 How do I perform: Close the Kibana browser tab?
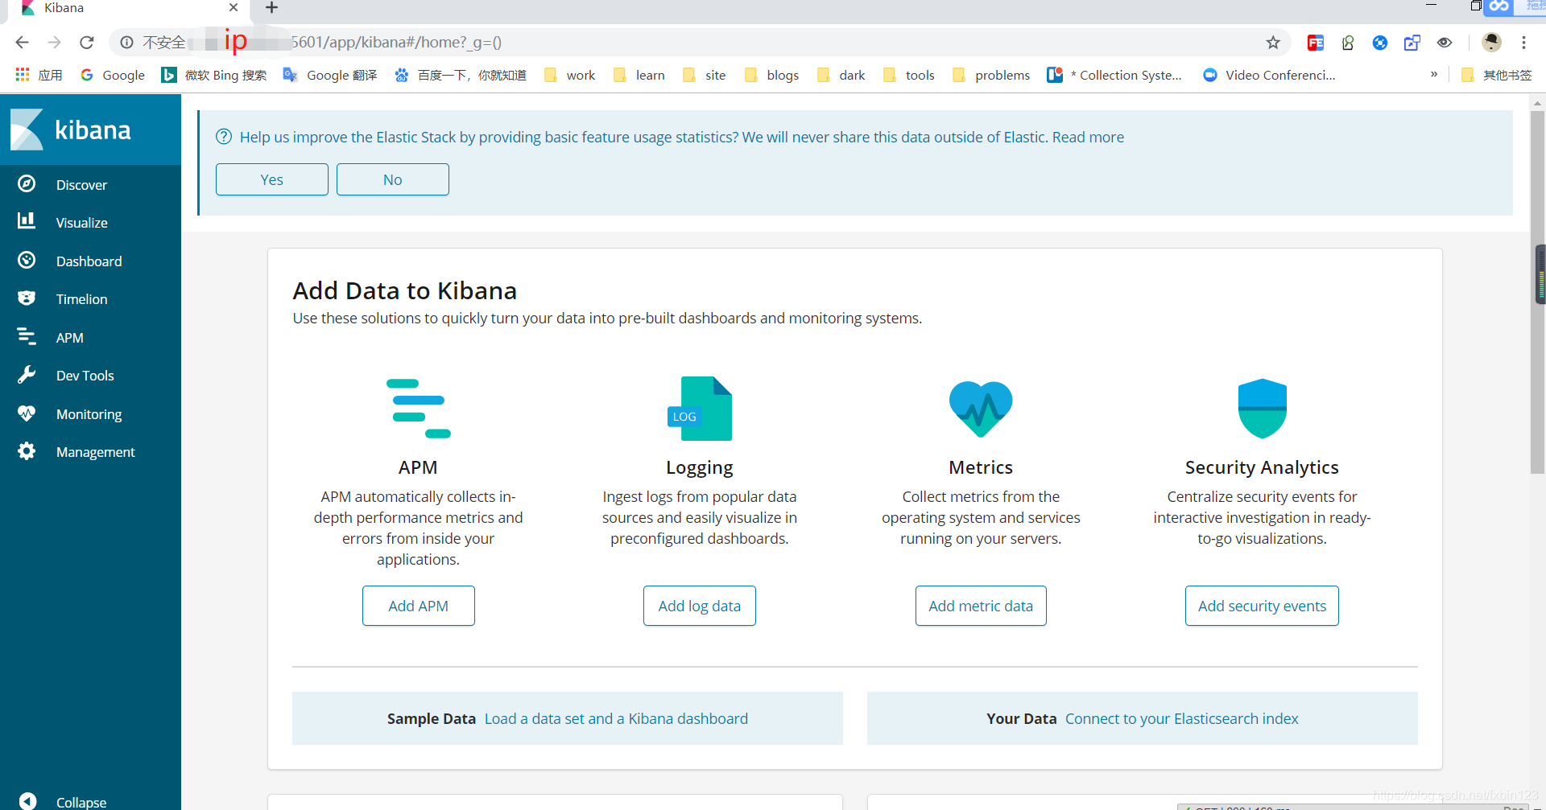234,7
